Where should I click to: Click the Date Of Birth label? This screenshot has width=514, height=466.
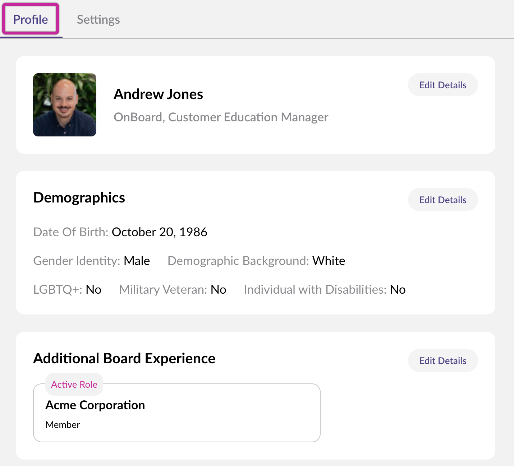(71, 232)
